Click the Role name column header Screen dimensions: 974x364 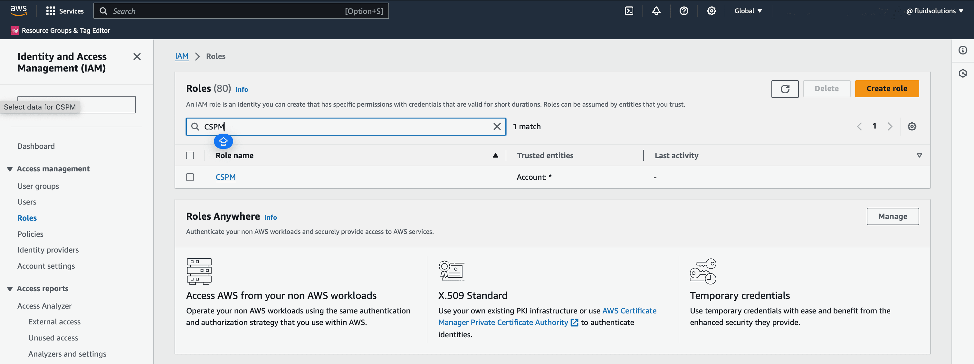click(x=234, y=155)
